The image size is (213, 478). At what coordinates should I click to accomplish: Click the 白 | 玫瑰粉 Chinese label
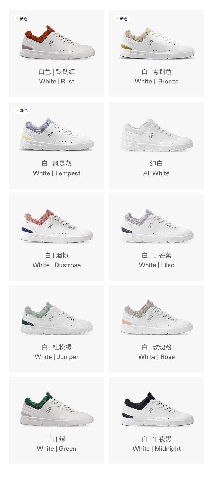157,347
